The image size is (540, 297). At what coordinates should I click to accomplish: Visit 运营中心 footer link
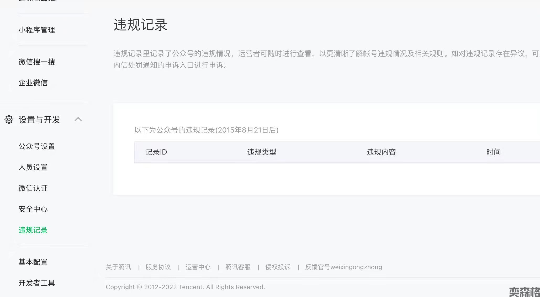(x=198, y=267)
